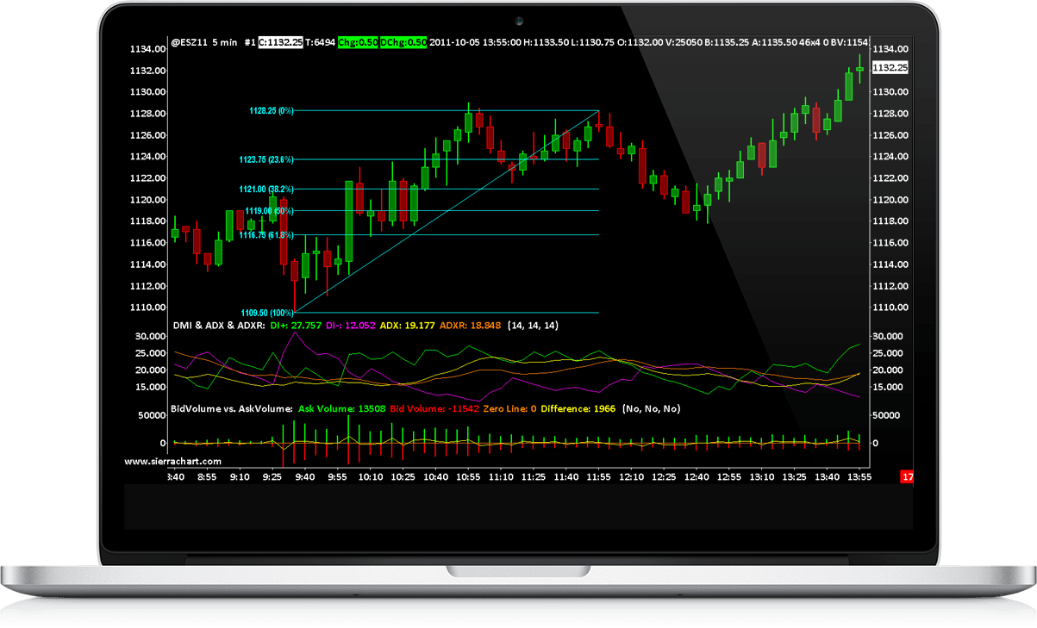The width and height of the screenshot is (1037, 628).
Task: Toggle the green Chg:0.50 display
Action: [x=359, y=40]
